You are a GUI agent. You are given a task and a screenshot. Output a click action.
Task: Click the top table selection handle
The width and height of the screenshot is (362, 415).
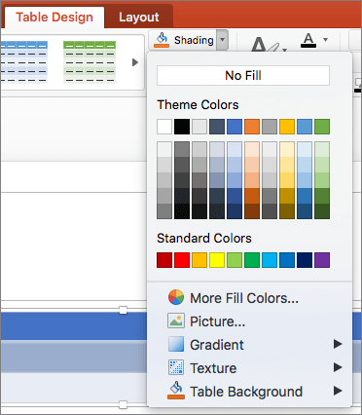[x=123, y=310]
